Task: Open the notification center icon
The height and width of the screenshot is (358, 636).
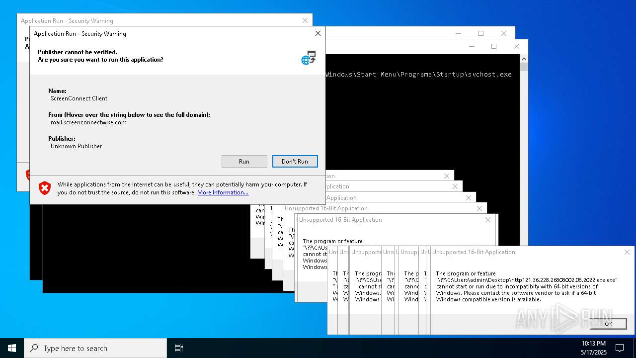Action: 620,348
